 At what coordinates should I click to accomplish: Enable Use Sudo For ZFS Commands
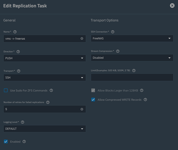coord(6,91)
